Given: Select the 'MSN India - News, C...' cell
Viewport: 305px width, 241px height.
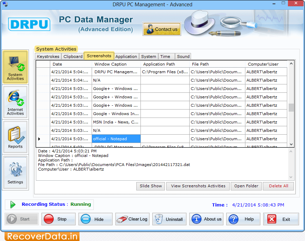Looking at the screenshot, I should [116, 122].
